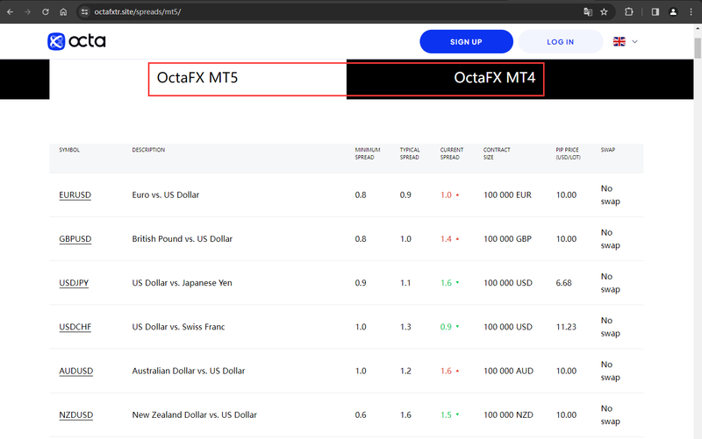Open the extensions puzzle icon
This screenshot has height=439, width=702.
pyautogui.click(x=629, y=12)
